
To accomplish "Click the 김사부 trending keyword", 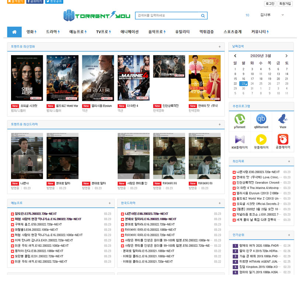I will (265, 15).
